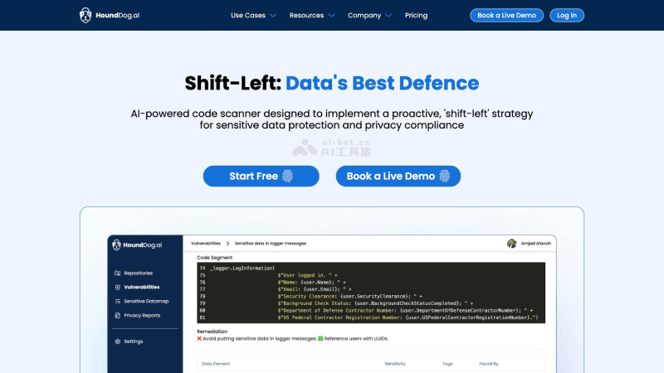Click the Log in button
This screenshot has width=664, height=373.
pyautogui.click(x=567, y=15)
